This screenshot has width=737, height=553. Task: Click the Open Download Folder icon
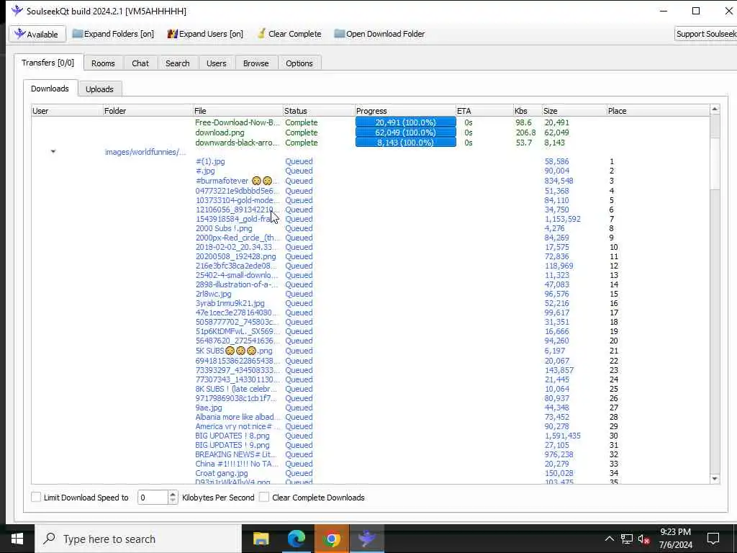[x=340, y=34]
